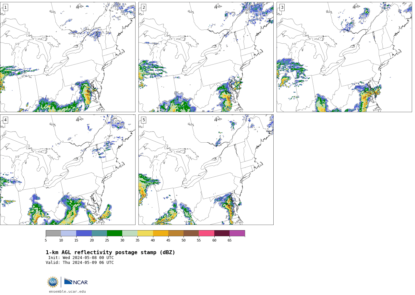This screenshot has width=415, height=295.
Task: Open ensemble member 5 reflectivity map
Action: click(x=206, y=170)
